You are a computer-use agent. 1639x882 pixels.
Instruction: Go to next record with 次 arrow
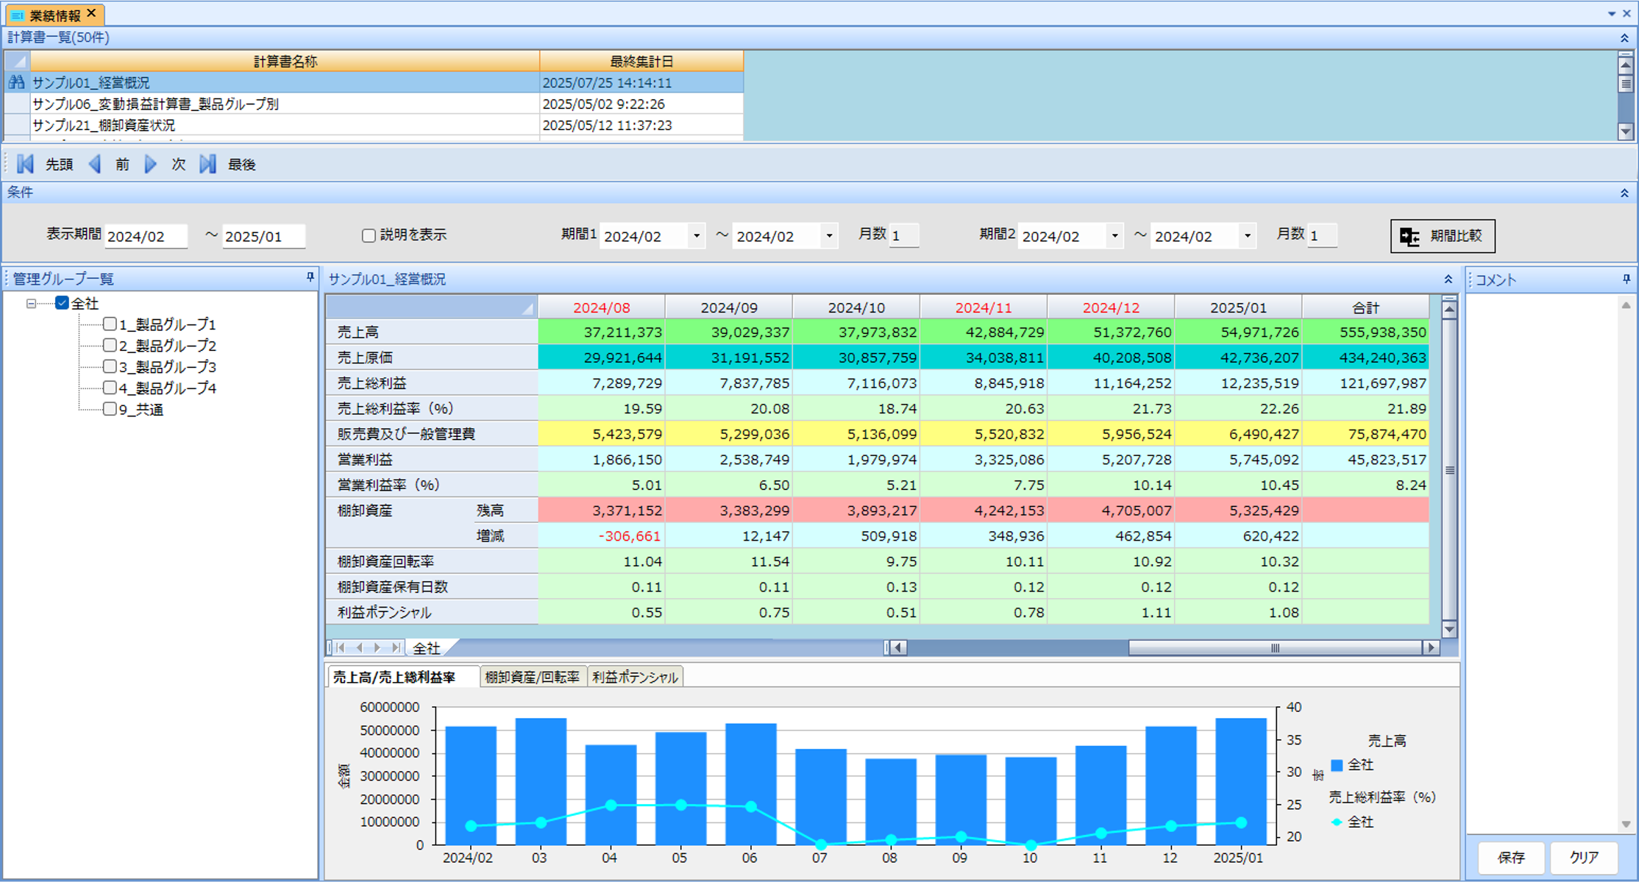click(x=151, y=164)
